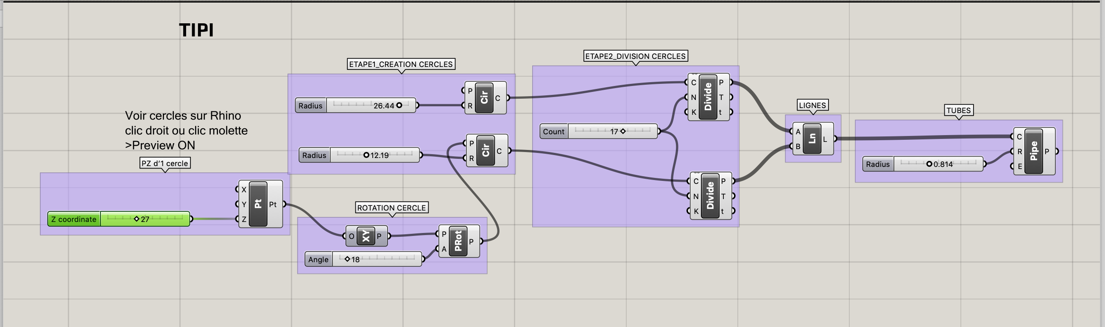Select the upper Divide curve component
1105x327 pixels.
tap(708, 97)
